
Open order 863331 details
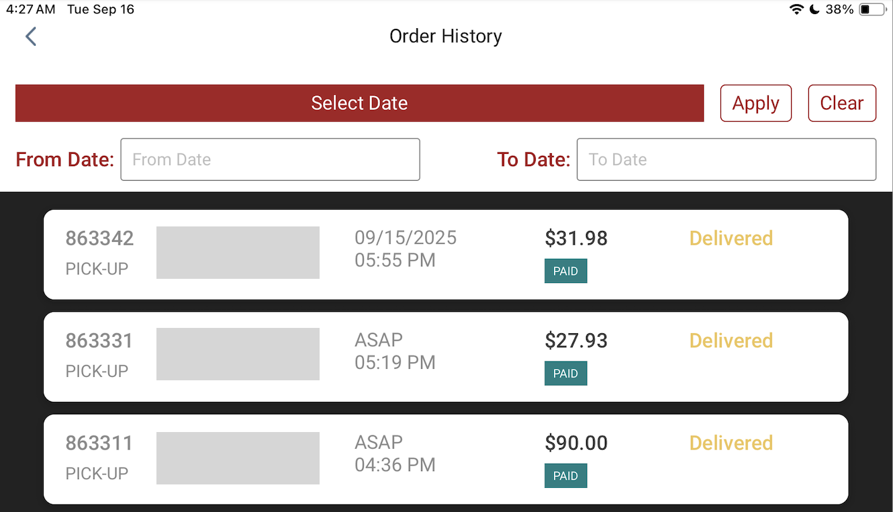click(446, 357)
